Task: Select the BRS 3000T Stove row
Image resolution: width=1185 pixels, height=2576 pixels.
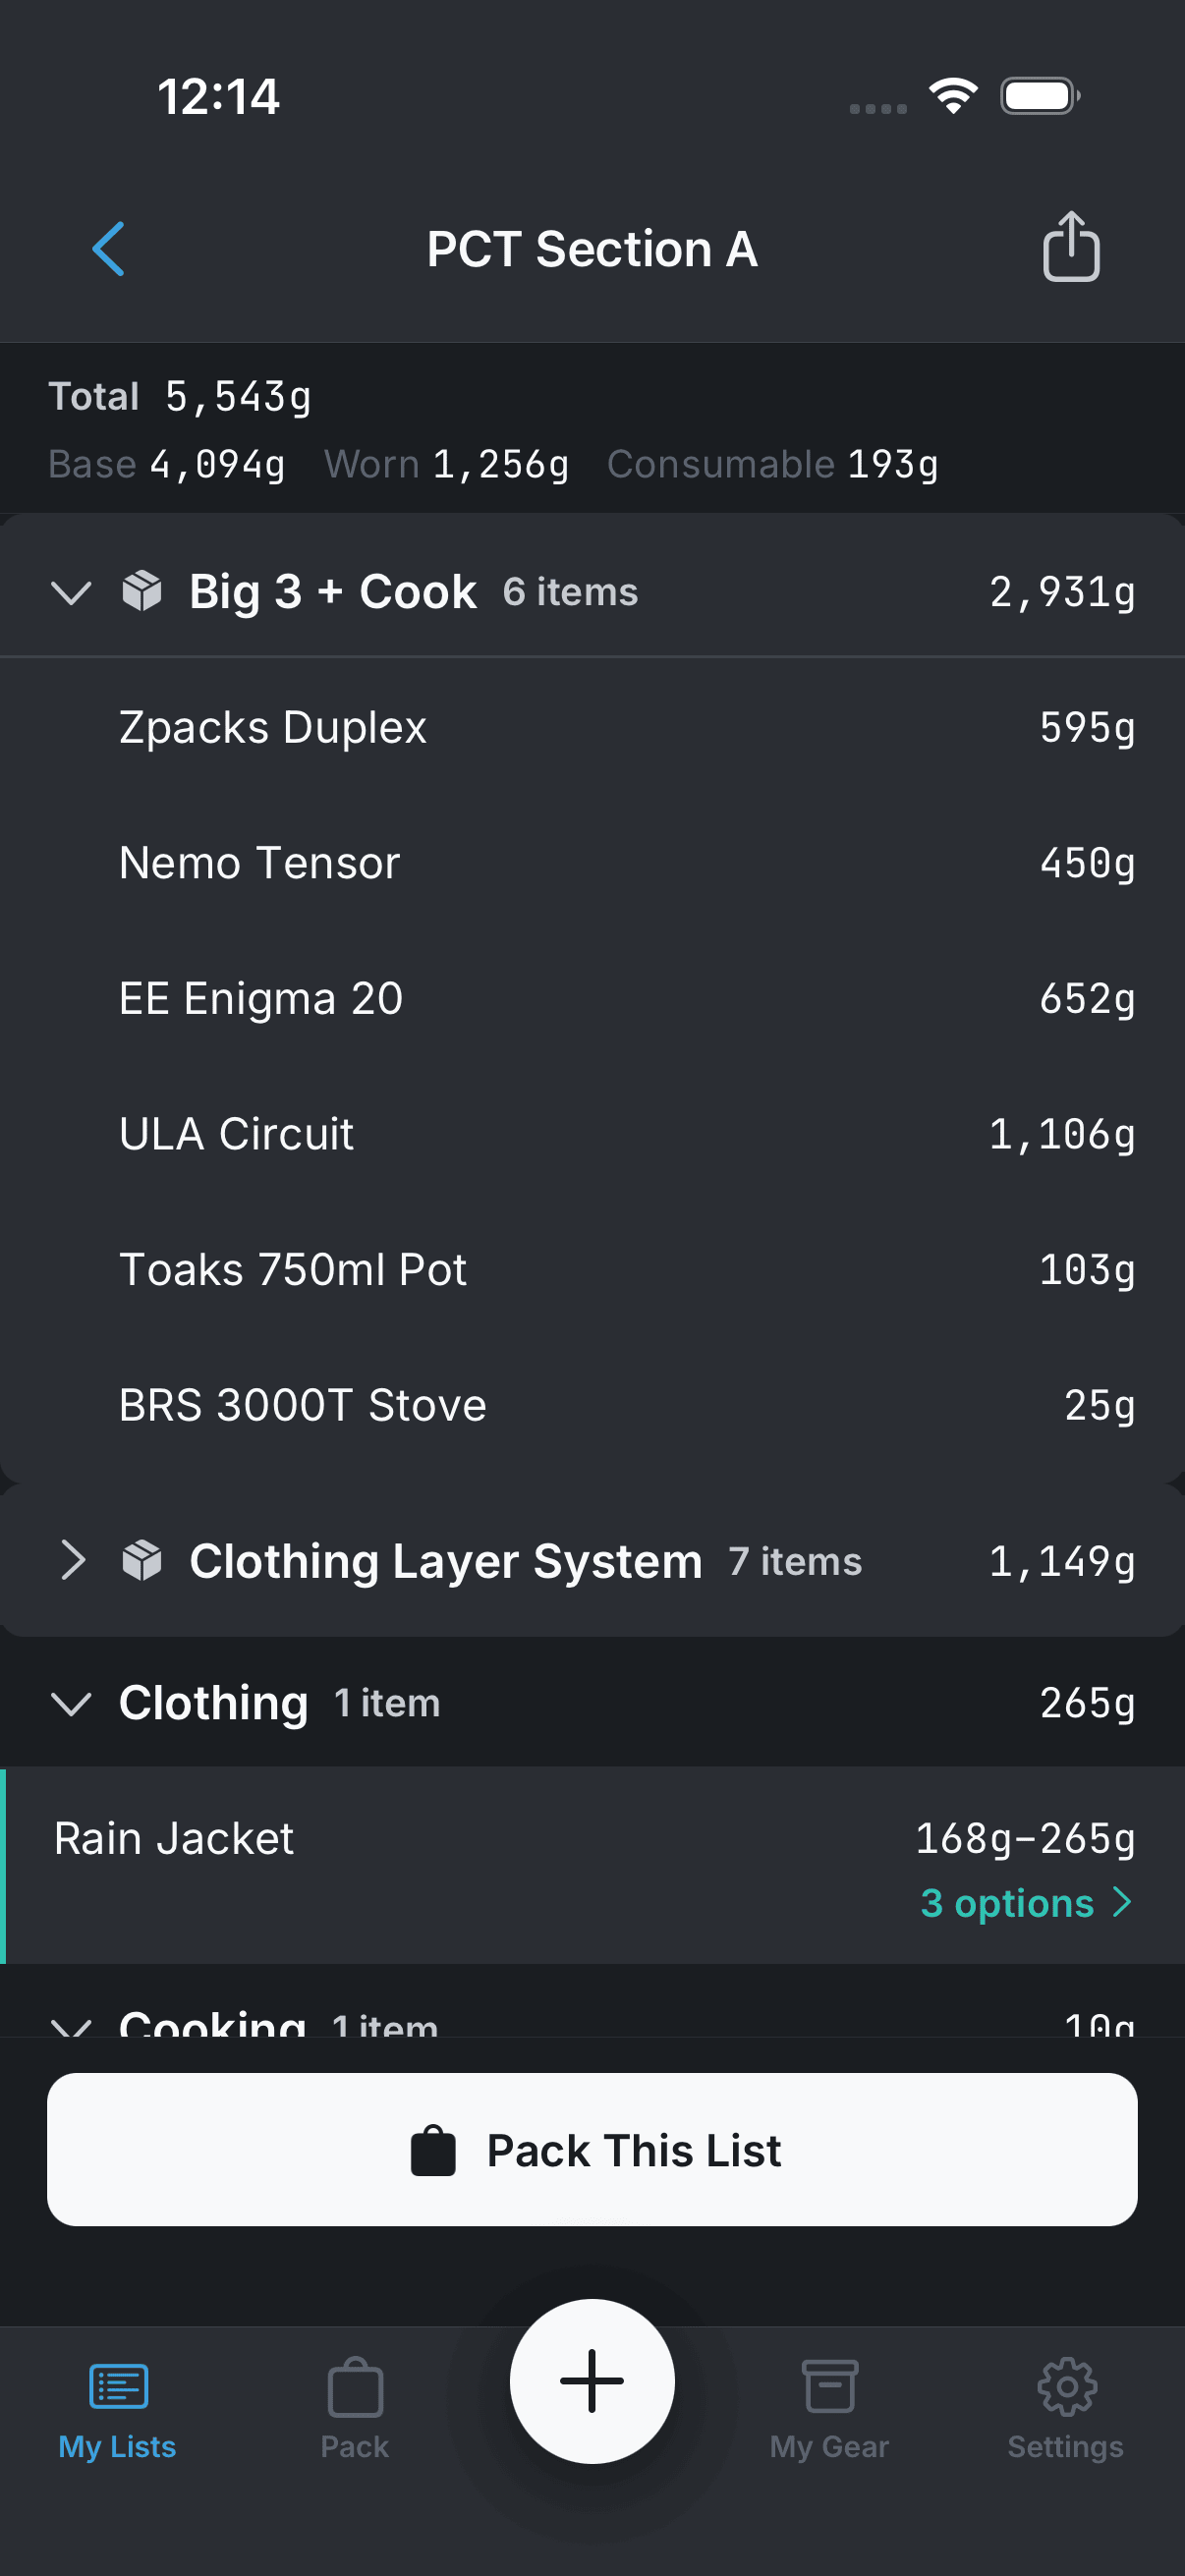Action: click(592, 1405)
